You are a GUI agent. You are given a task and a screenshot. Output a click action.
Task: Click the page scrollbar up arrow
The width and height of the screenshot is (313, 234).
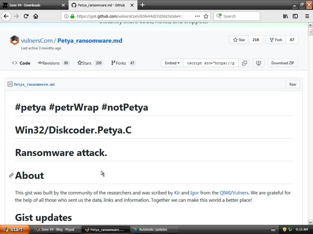[x=311, y=25]
